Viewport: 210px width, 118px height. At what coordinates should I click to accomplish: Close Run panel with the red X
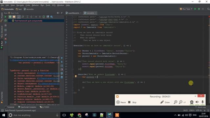pyautogui.click(x=6, y=39)
